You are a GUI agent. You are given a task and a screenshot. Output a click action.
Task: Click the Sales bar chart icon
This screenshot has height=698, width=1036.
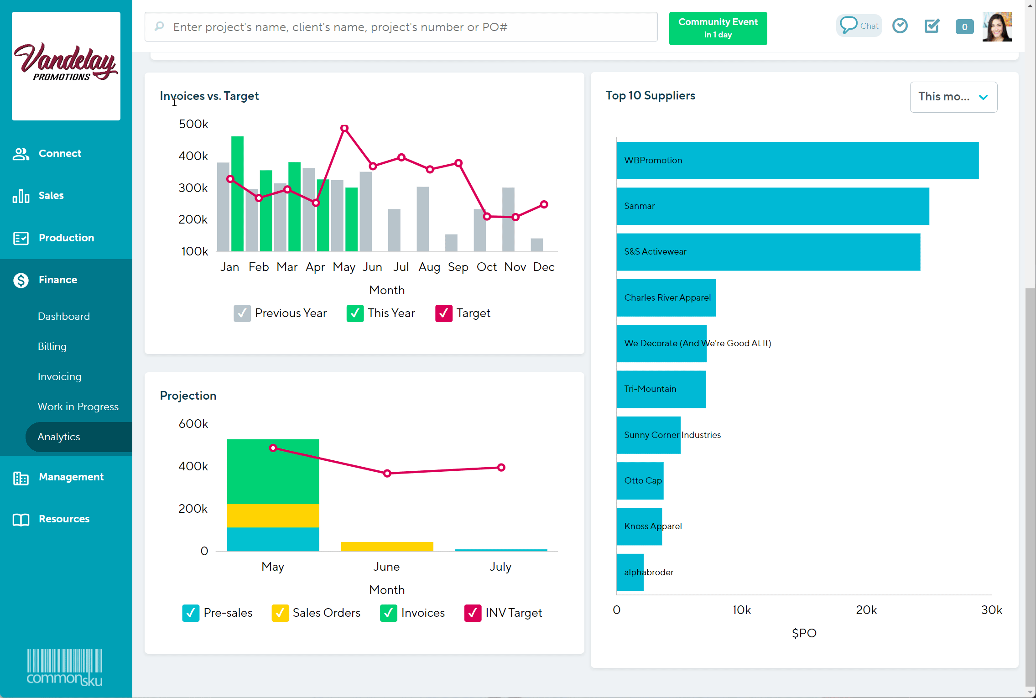point(21,196)
